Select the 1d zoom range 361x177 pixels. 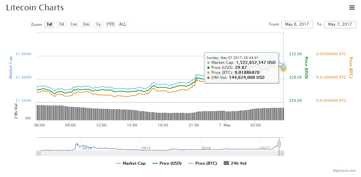(x=49, y=24)
